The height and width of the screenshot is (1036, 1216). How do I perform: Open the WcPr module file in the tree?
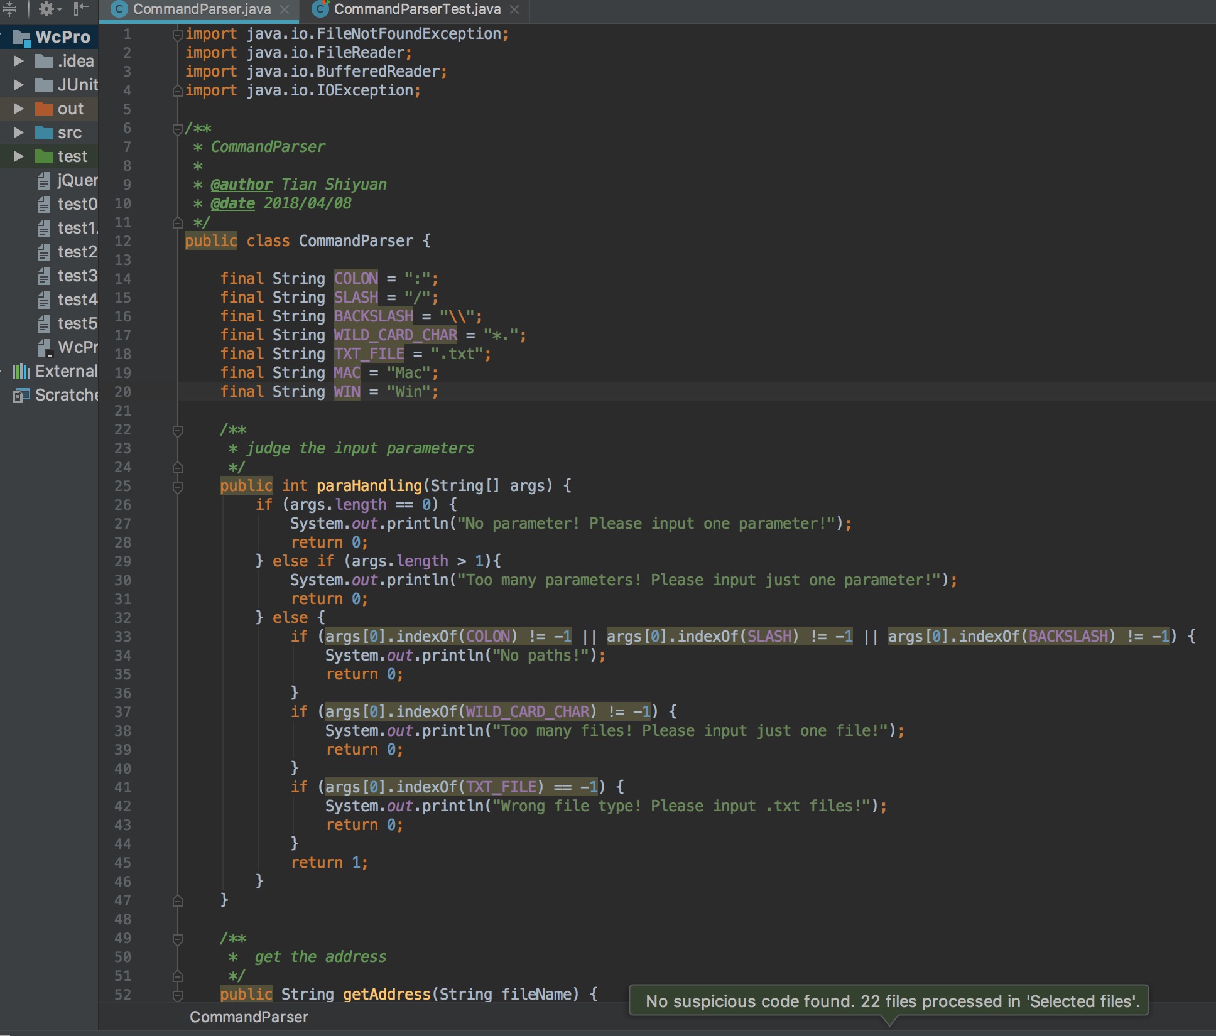click(x=68, y=347)
